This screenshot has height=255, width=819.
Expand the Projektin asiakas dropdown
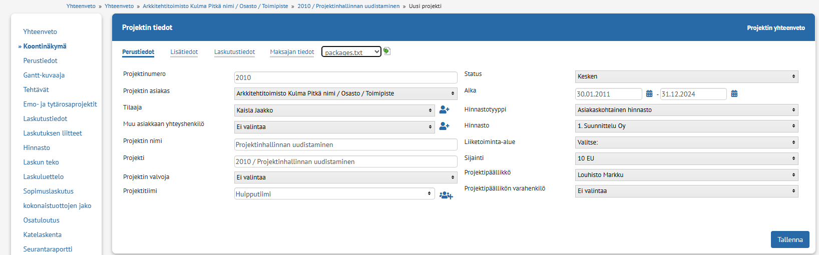coord(346,93)
